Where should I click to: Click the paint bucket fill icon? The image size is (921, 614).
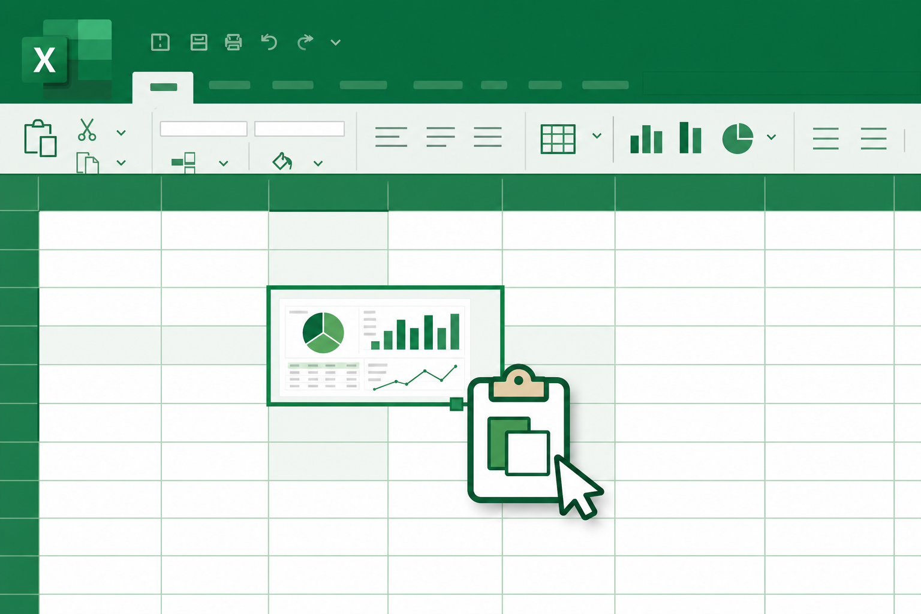point(282,161)
